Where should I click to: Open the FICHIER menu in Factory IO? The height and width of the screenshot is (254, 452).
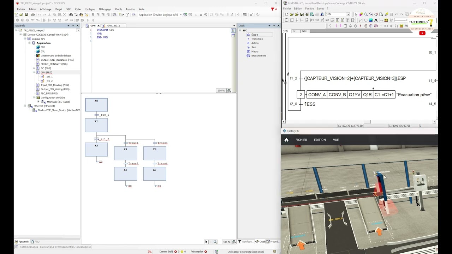coord(301,140)
